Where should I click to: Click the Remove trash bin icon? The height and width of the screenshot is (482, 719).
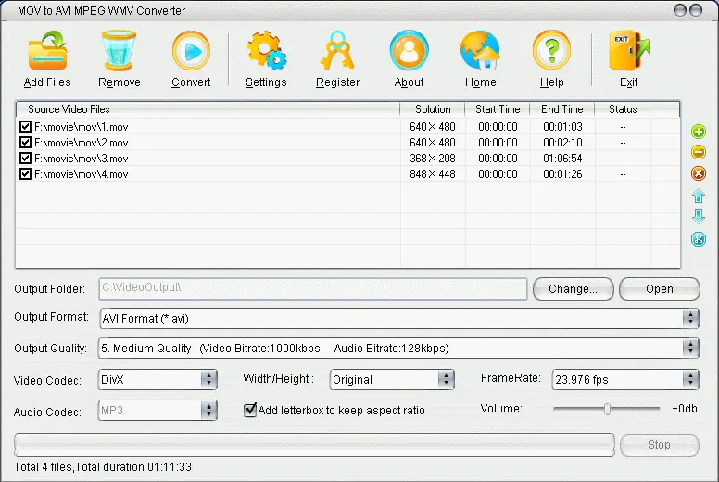[120, 52]
